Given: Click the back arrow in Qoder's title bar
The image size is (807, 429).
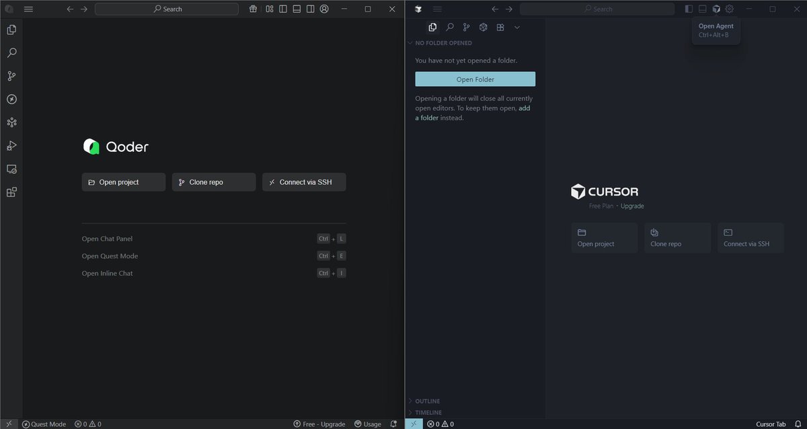Looking at the screenshot, I should click(x=70, y=9).
